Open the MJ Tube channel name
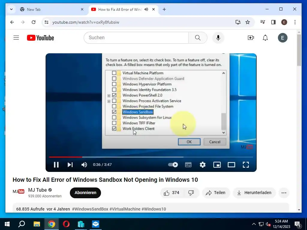Screen dimensions: 307x230 [x=37, y=190]
